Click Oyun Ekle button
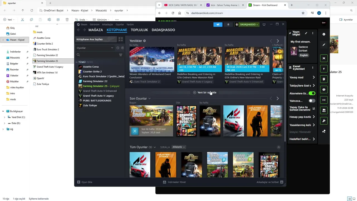Viewport: 357px width, 201px height. click(x=85, y=182)
